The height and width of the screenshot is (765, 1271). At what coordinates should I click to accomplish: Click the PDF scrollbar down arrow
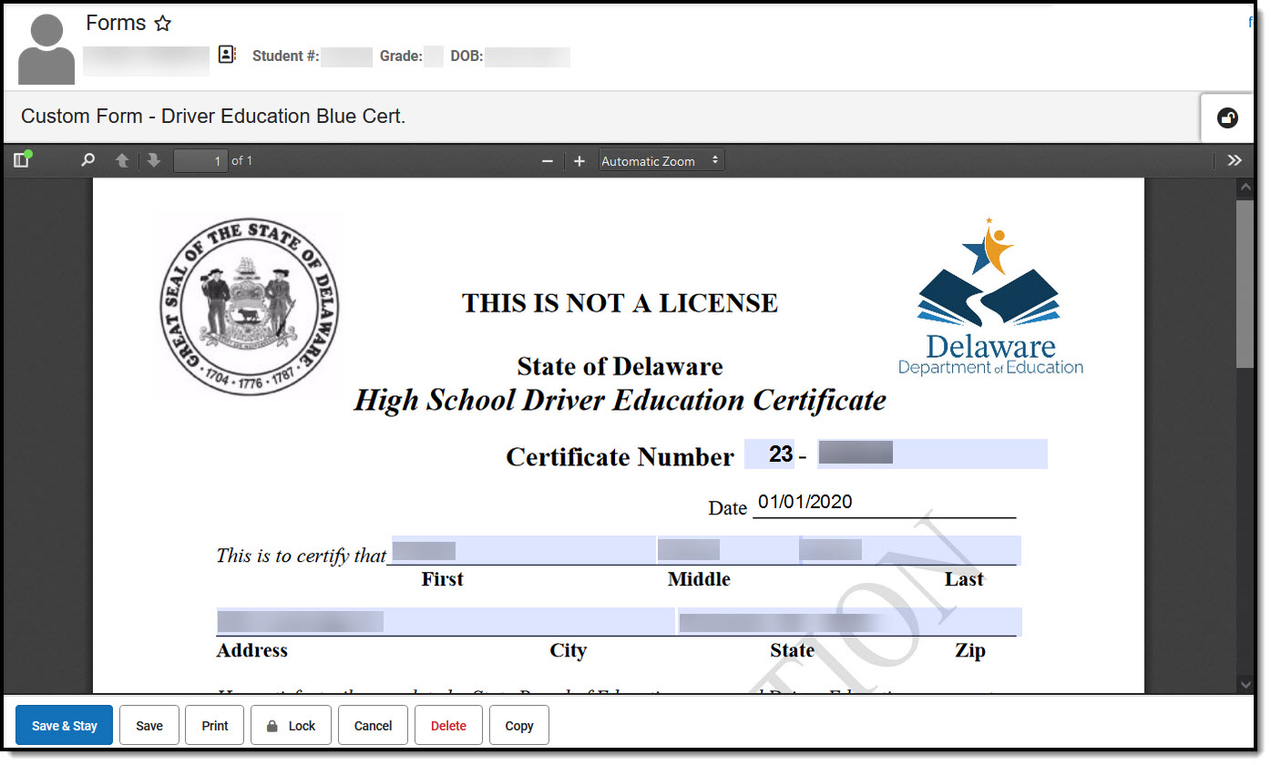(x=1245, y=683)
